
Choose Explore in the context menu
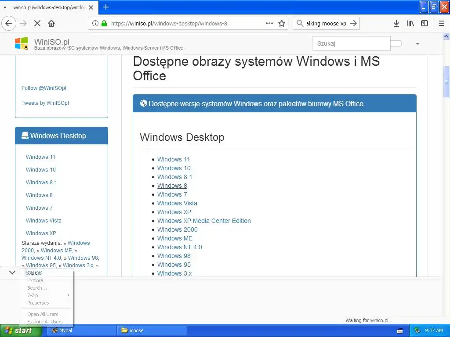(x=35, y=280)
